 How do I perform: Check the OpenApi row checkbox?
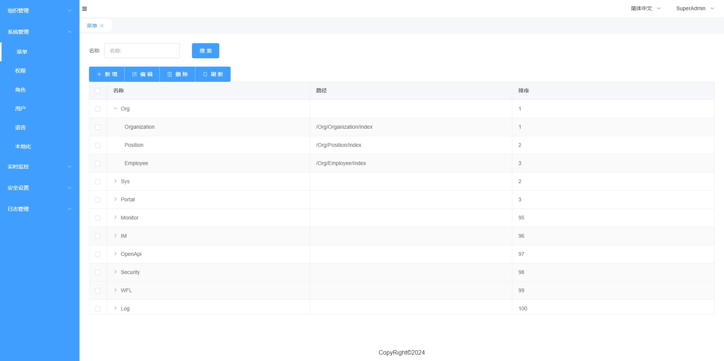[98, 255]
